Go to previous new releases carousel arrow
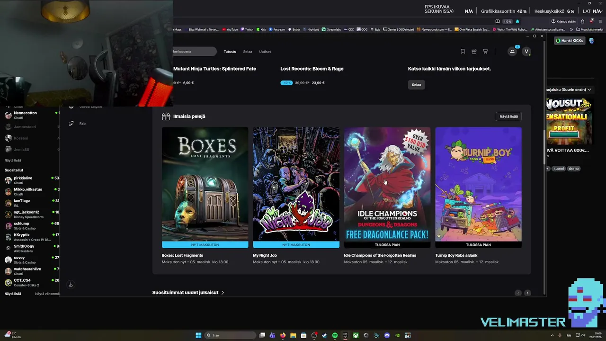Screen dimensions: 606x341 [518, 293]
